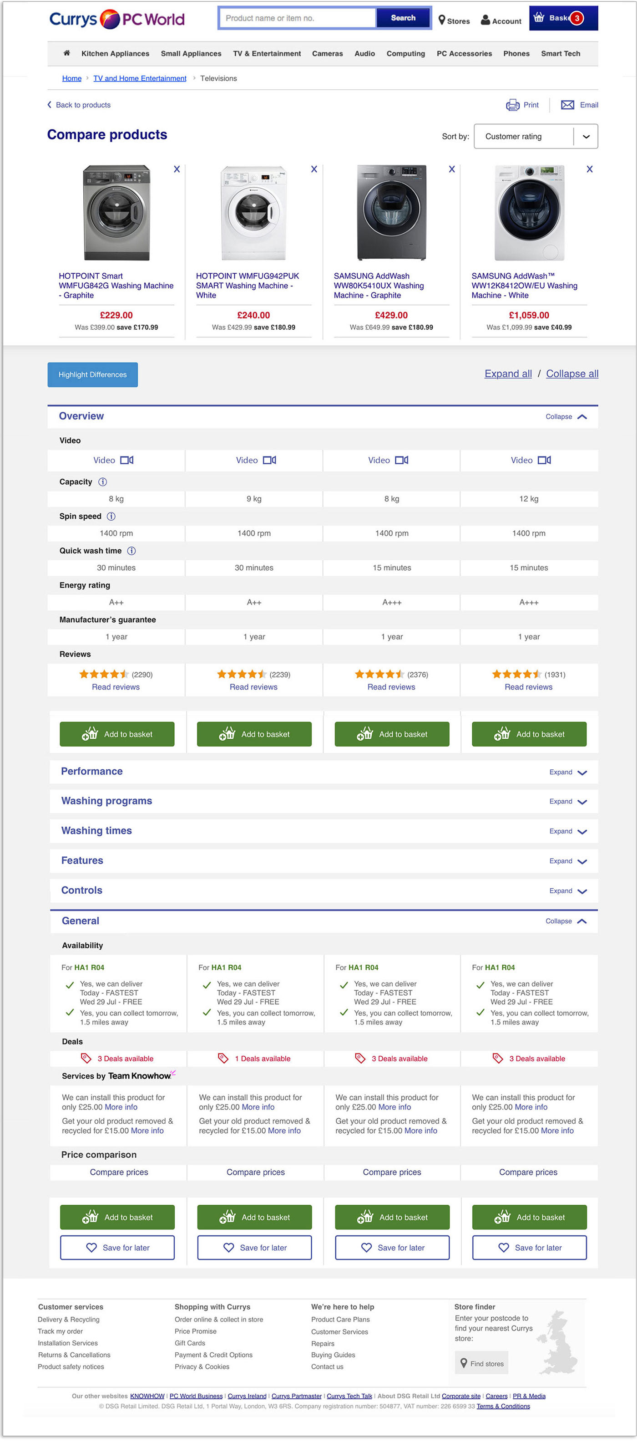Remove SAMSUNG WW12K8412OW with X
This screenshot has height=1443, width=637.
[x=589, y=169]
